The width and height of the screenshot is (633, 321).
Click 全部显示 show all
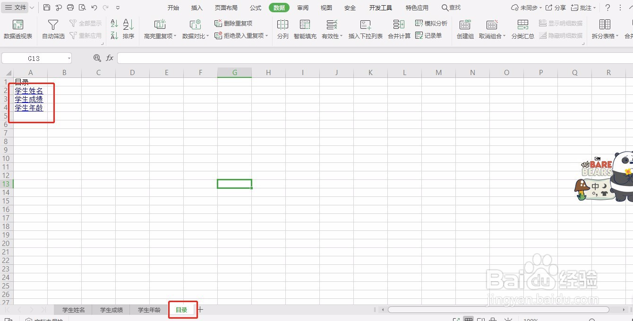click(x=86, y=23)
